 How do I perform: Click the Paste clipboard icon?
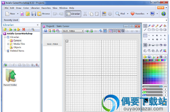(97, 14)
